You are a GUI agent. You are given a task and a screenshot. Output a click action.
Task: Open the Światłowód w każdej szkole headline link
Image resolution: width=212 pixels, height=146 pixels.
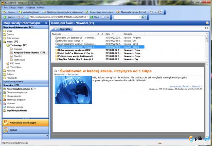coord(106,71)
